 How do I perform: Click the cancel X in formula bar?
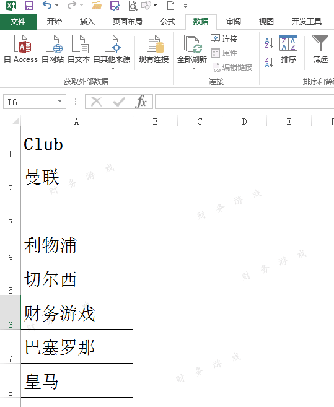pyautogui.click(x=96, y=102)
